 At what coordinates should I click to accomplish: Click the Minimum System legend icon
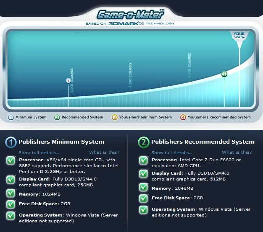click(11, 117)
